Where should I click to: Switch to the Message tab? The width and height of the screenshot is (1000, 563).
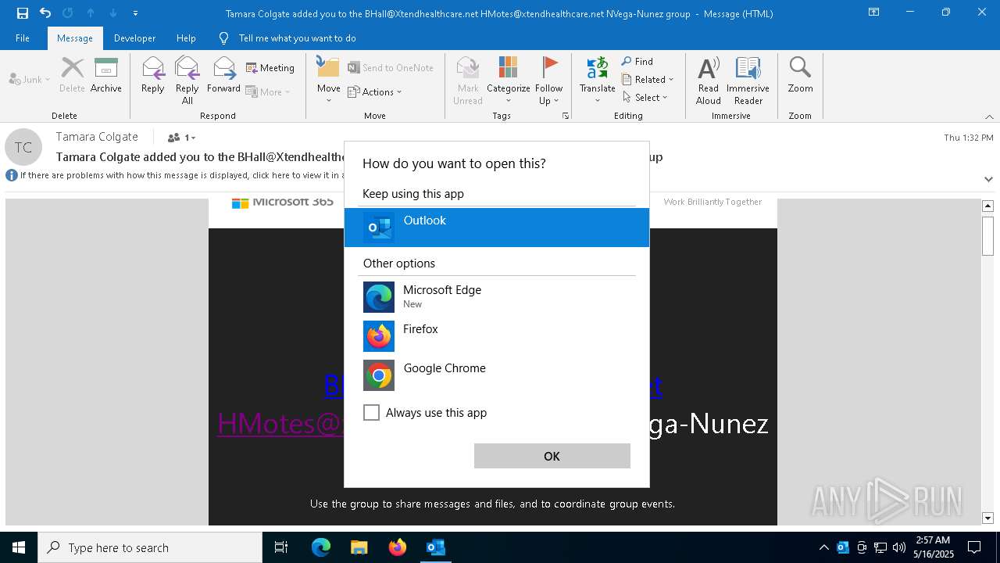coord(75,38)
